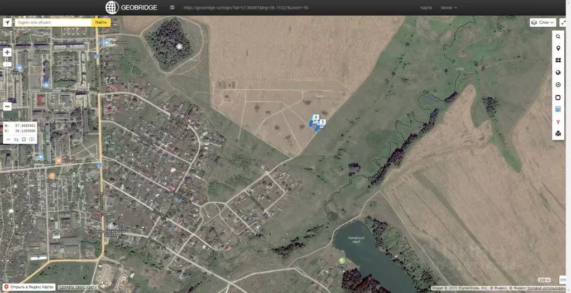
Task: Click the globe icon in sidebar
Action: pyautogui.click(x=558, y=72)
